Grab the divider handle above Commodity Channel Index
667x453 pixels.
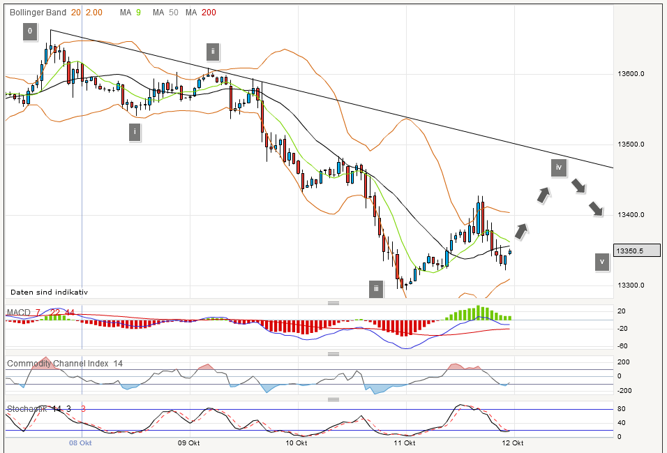coord(333,354)
